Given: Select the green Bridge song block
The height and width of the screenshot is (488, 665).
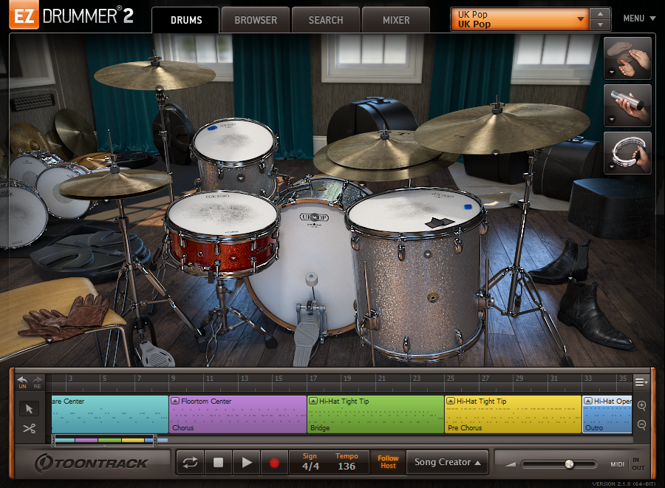Looking at the screenshot, I should [x=375, y=414].
